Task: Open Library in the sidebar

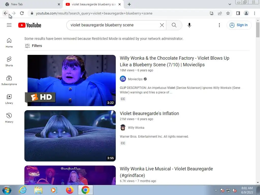Action: [9, 99]
